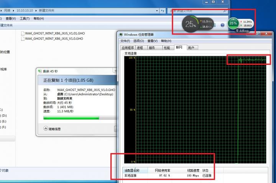The width and height of the screenshot is (276, 183).
Task: Click the Explorer help question mark icon
Action: (222, 25)
